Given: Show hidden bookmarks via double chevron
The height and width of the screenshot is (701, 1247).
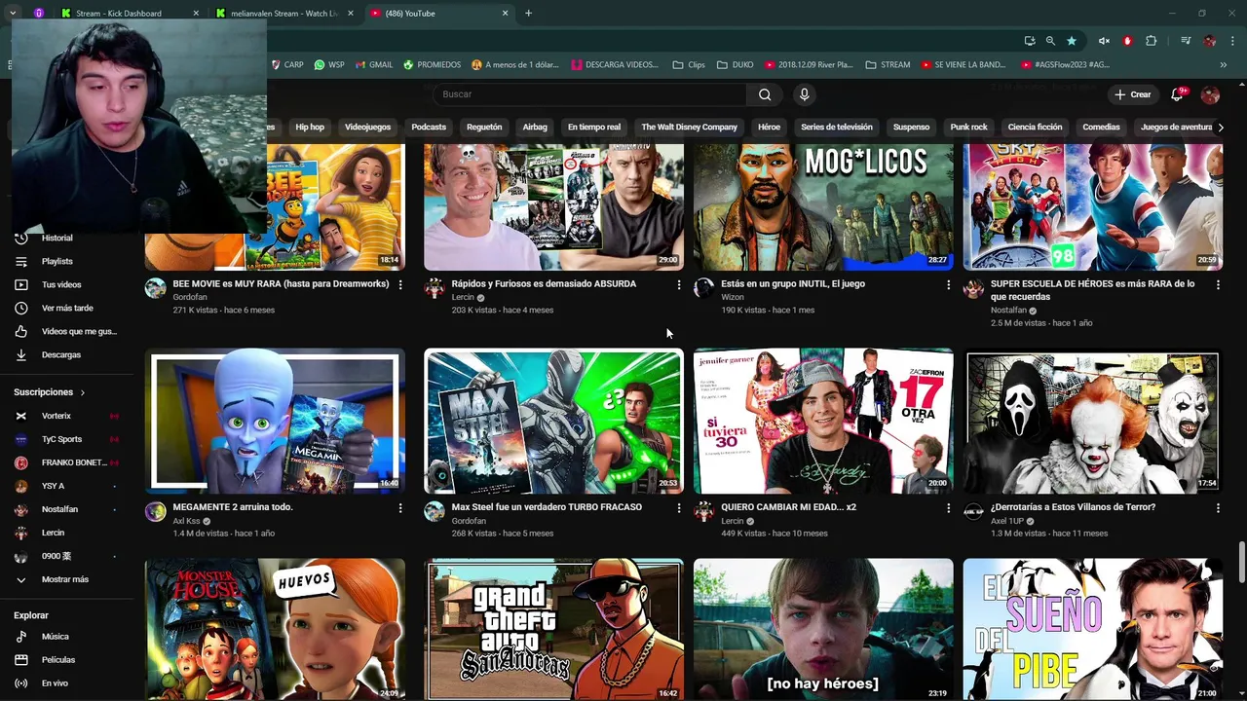Looking at the screenshot, I should coord(1223,65).
